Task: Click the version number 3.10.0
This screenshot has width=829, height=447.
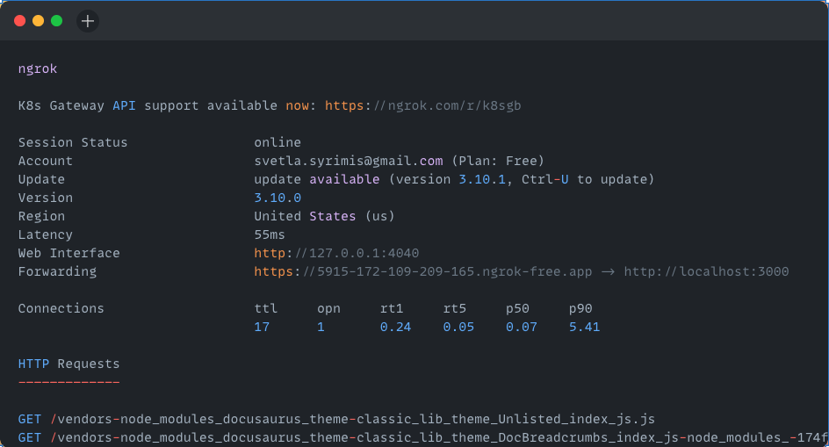Action: (278, 198)
